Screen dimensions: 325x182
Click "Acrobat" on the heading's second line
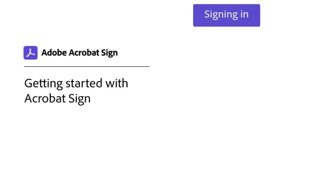click(x=45, y=98)
